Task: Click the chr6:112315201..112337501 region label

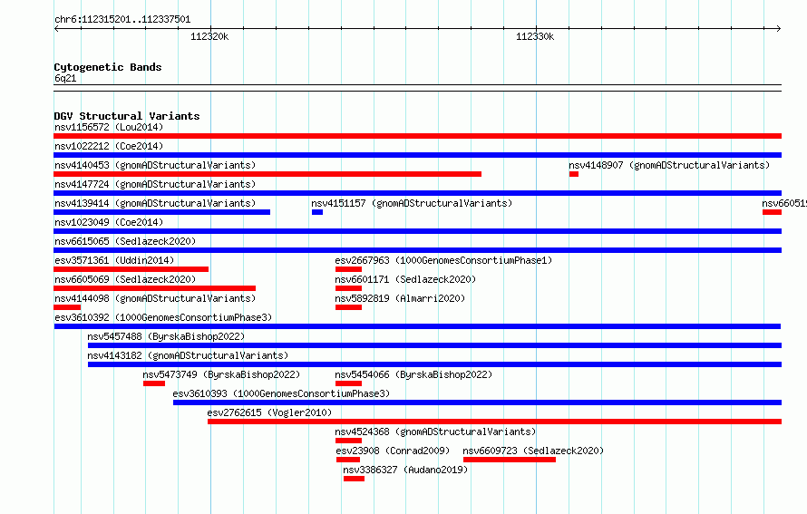Action: coord(122,19)
